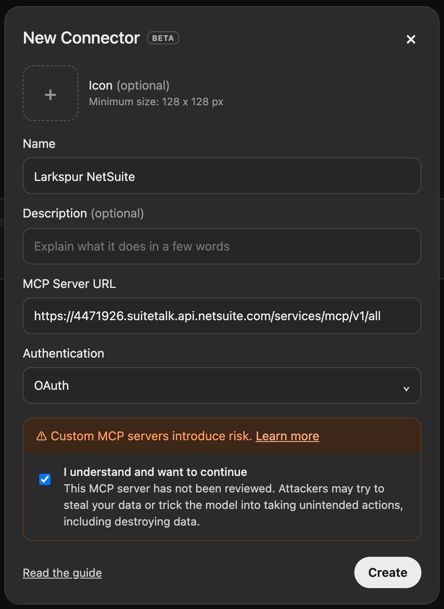The height and width of the screenshot is (609, 444).
Task: Click the Name field containing Larkspur NetSuite
Action: 222,176
